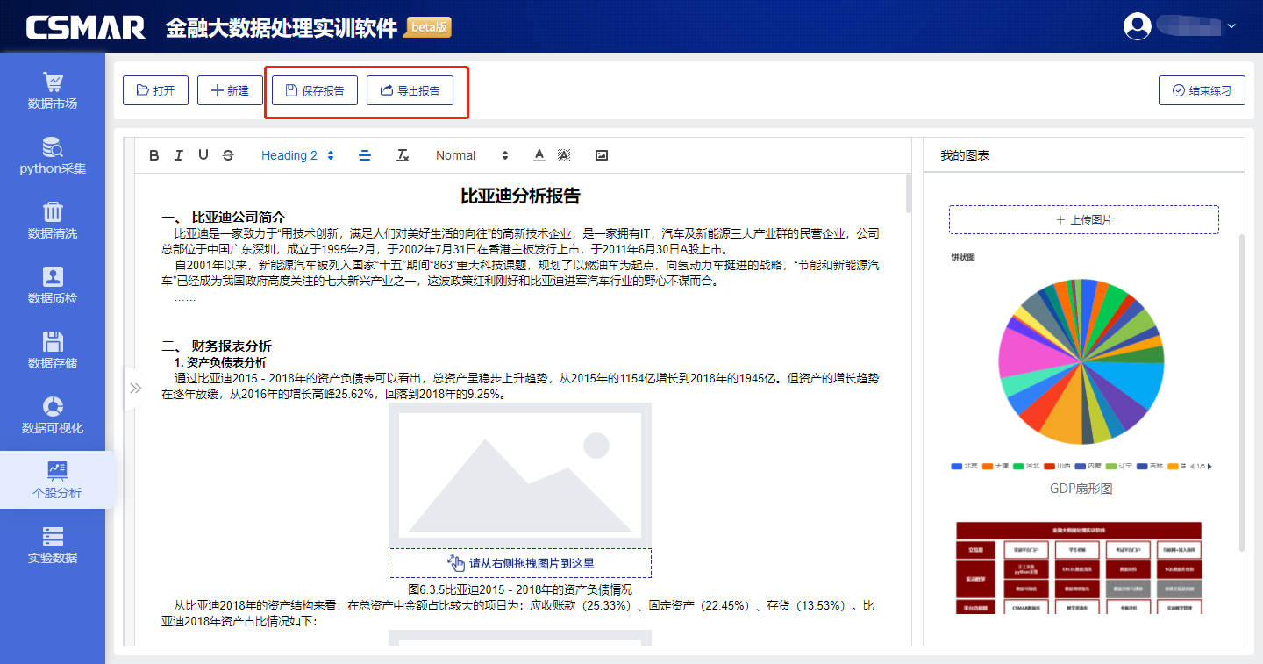1263x664 pixels.
Task: Click the 保存报告 button
Action: 314,90
